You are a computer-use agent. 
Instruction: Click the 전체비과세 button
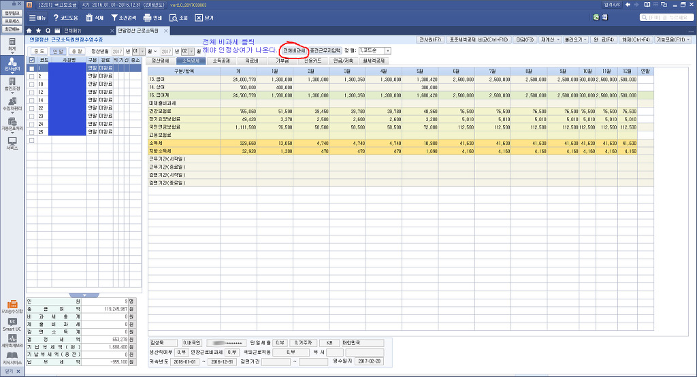click(x=294, y=50)
